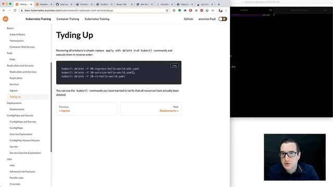Open the bold Kubernetes Training header link

pyautogui.click(x=38, y=19)
